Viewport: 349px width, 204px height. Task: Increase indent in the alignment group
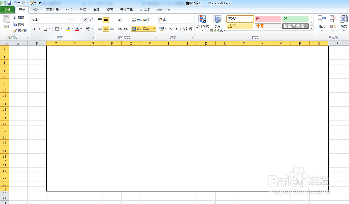pos(126,29)
